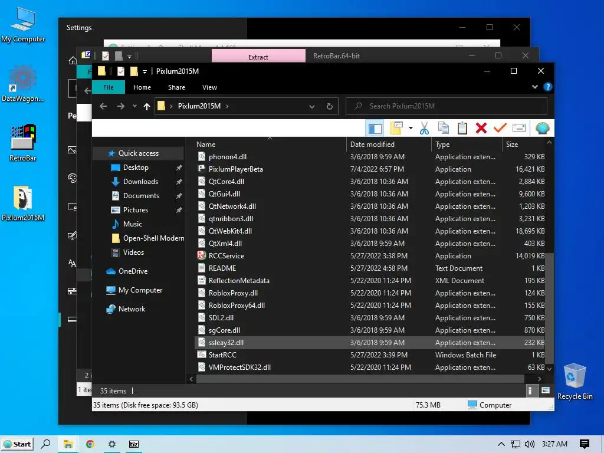Open the File ribbon tab
The width and height of the screenshot is (604, 453).
point(109,87)
